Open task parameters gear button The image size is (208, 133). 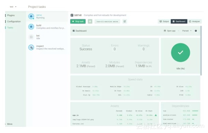90,21
